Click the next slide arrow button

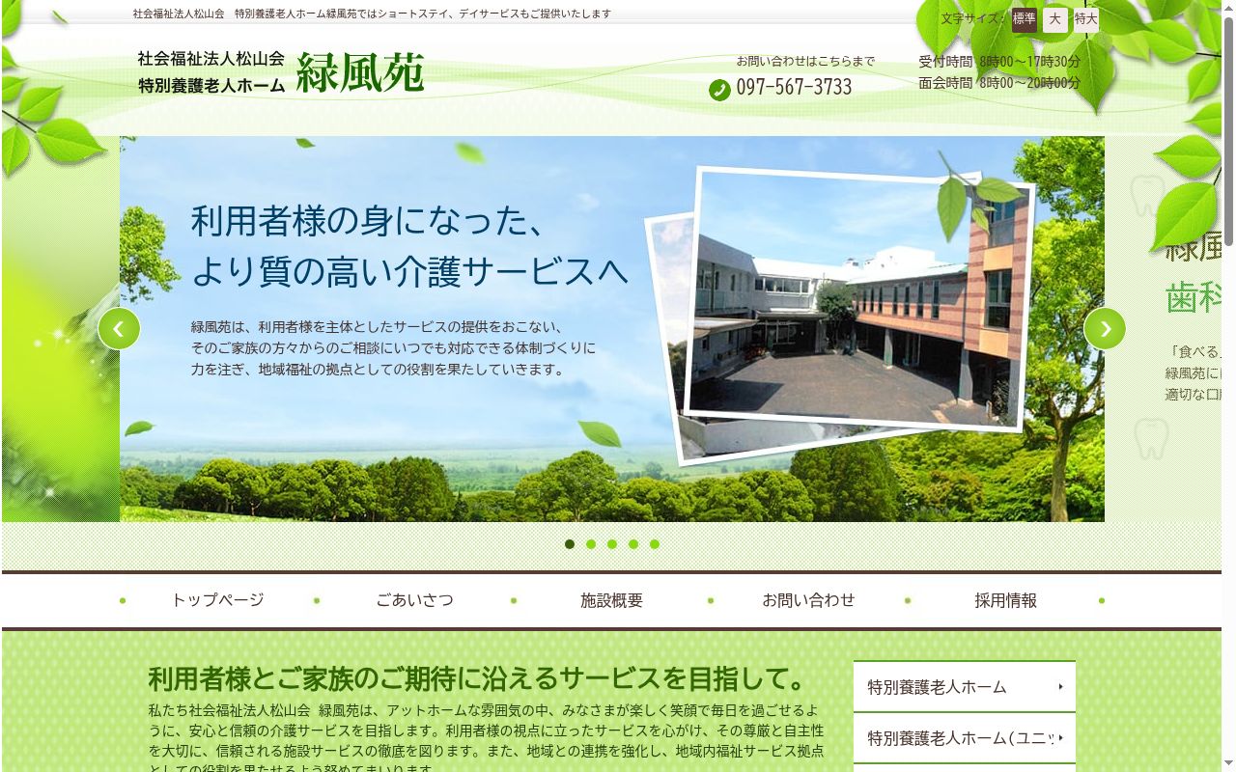[1105, 329]
